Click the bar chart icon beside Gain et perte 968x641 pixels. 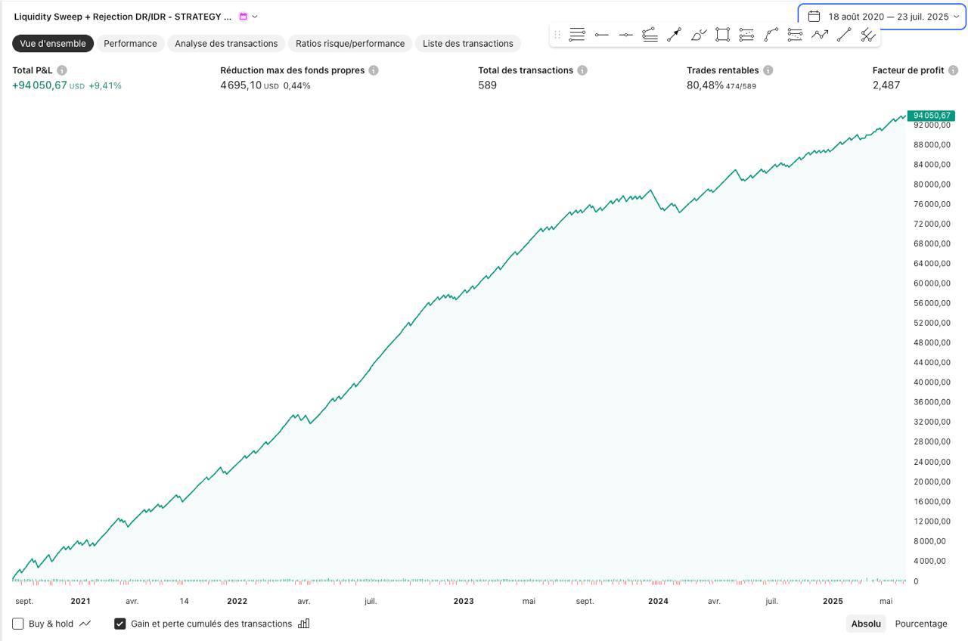point(304,624)
